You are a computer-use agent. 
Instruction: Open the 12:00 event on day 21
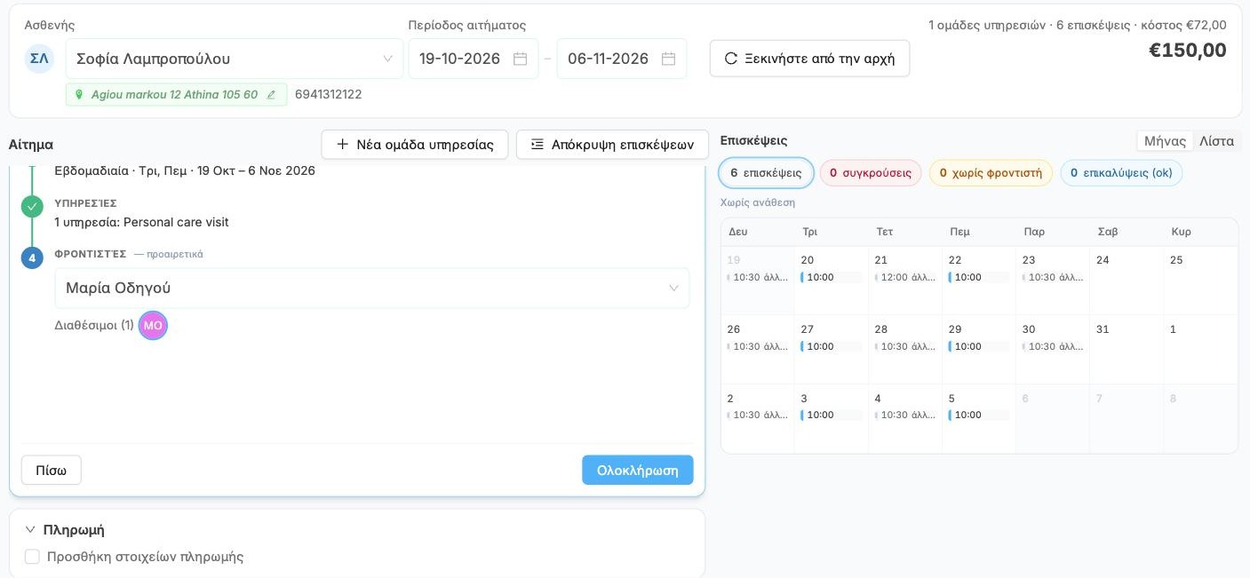pyautogui.click(x=905, y=278)
